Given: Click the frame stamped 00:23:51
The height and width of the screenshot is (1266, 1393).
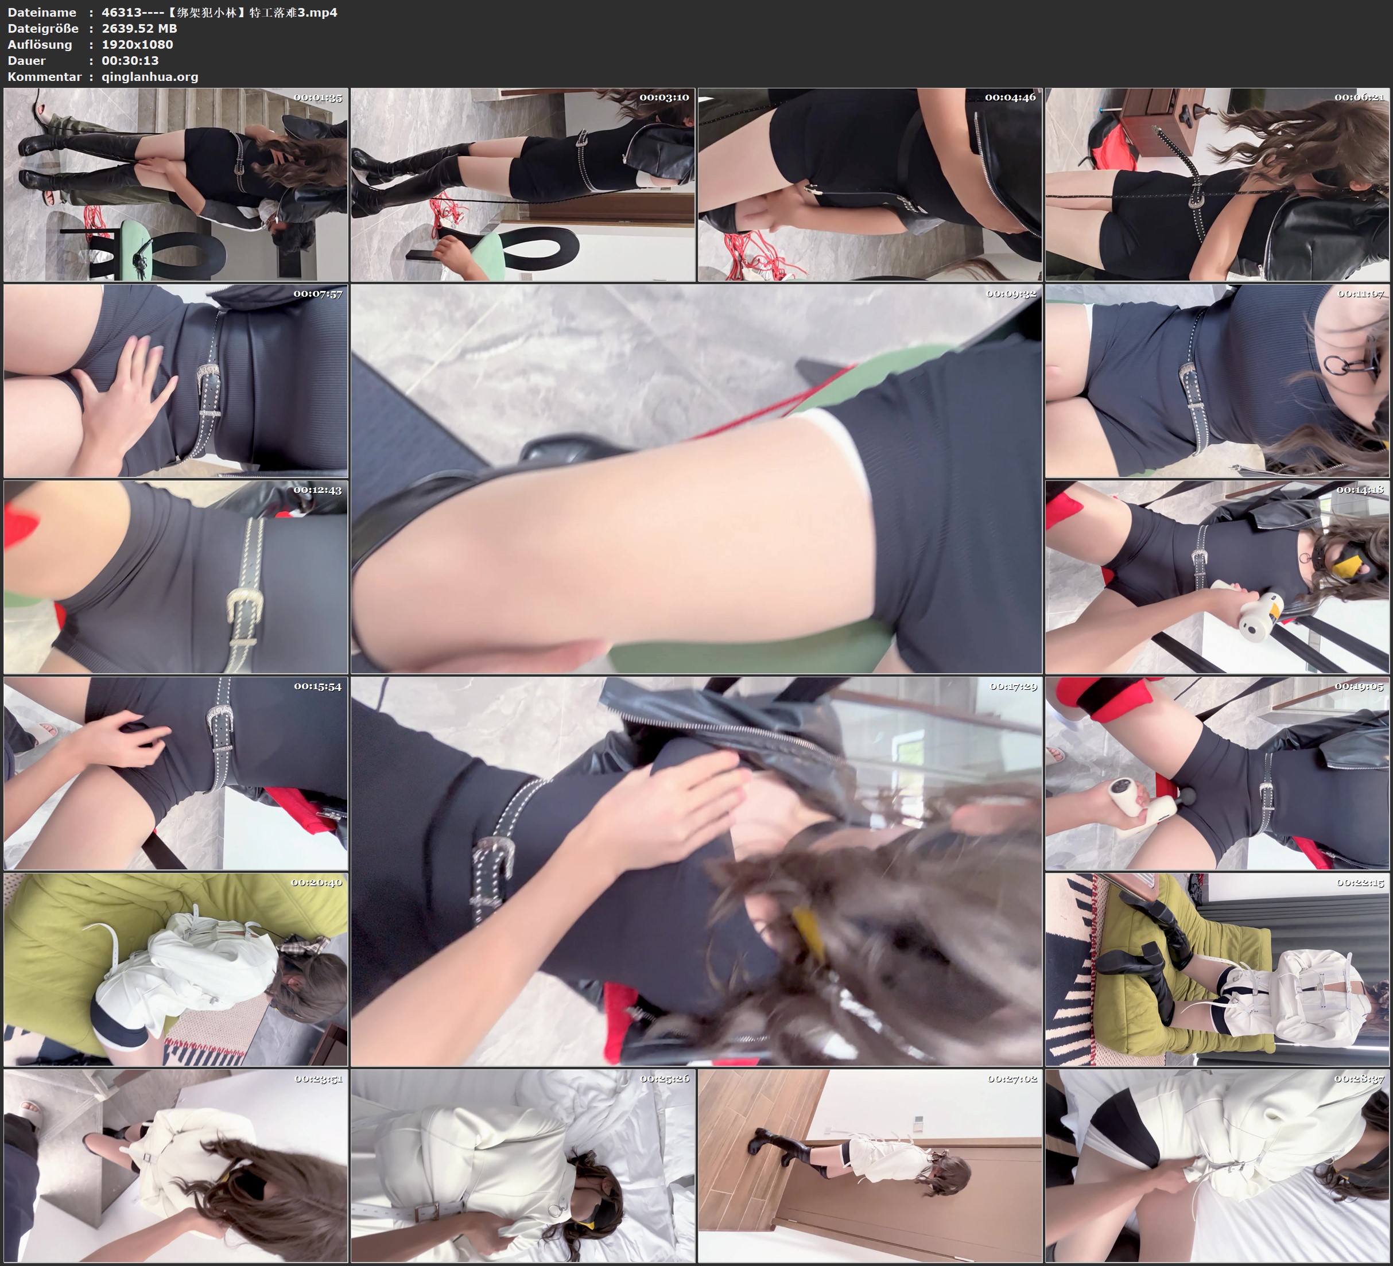Looking at the screenshot, I should (x=176, y=1166).
